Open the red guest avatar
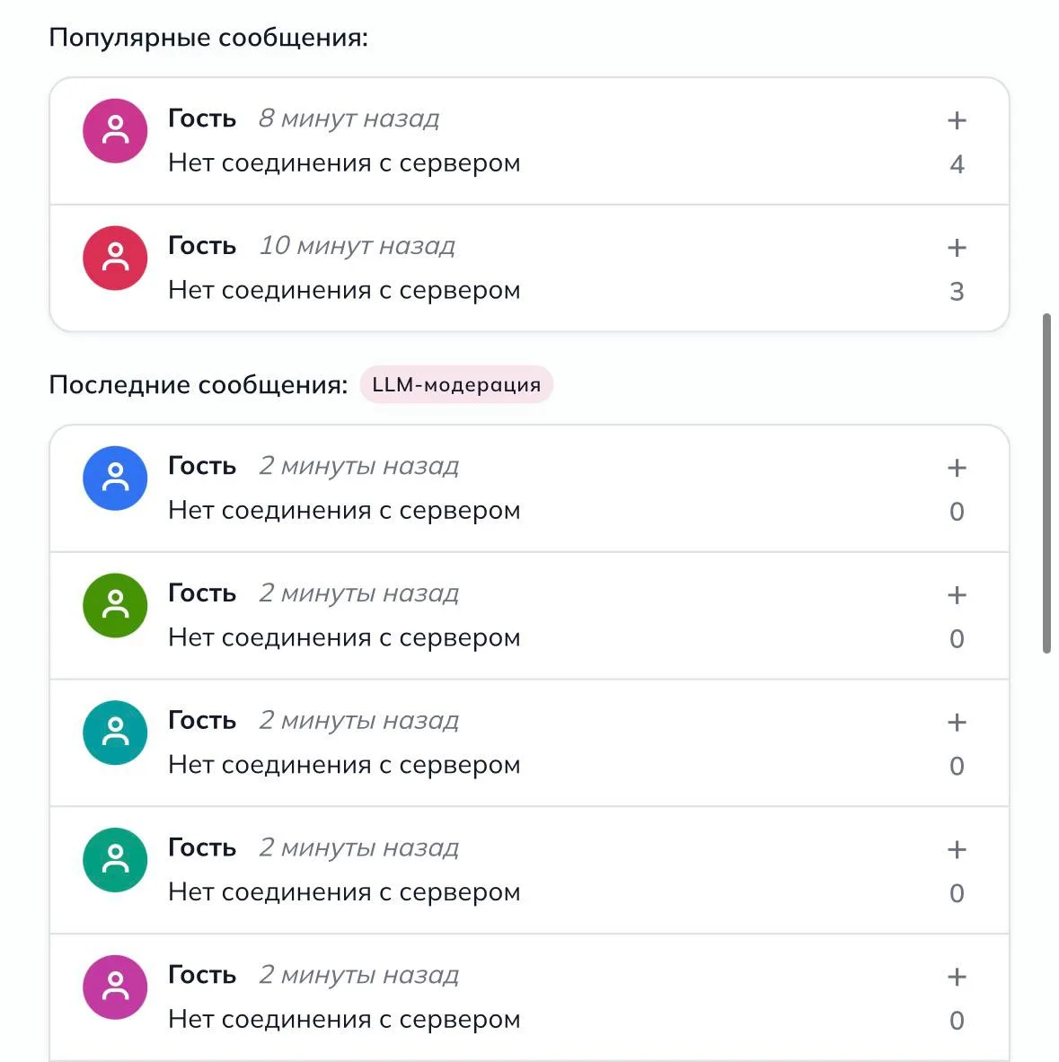The image size is (1059, 1062). click(x=115, y=258)
